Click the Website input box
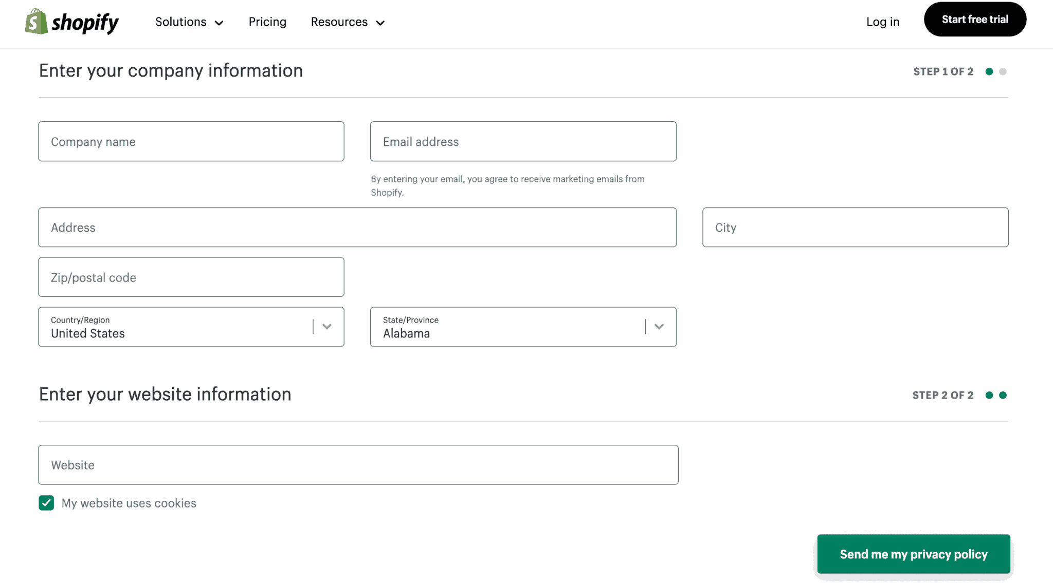This screenshot has width=1053, height=583. tap(358, 465)
